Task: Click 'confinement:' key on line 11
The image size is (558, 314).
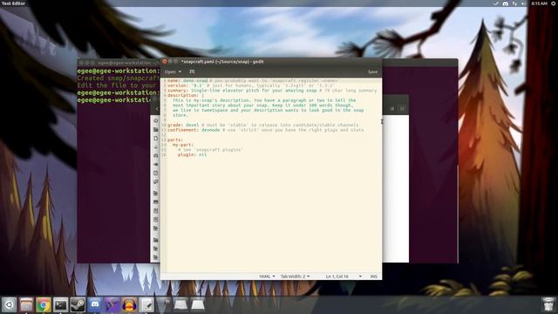Action: [x=182, y=130]
